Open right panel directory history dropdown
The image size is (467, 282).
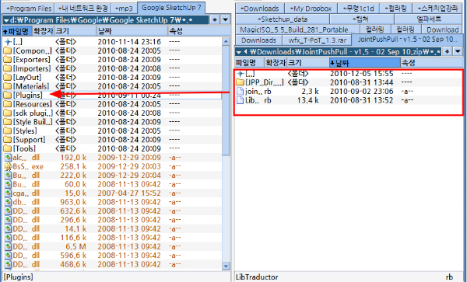pos(458,51)
